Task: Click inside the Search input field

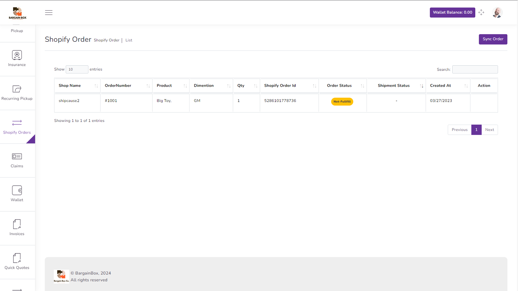Action: 475,69
